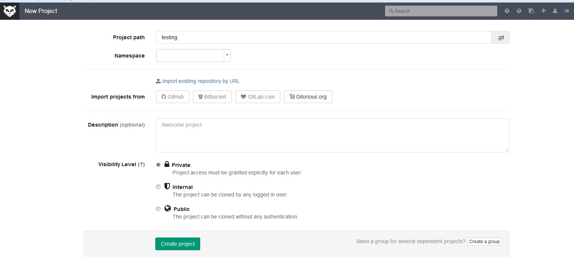Click the plus new project icon
574x270 pixels.
click(x=543, y=11)
